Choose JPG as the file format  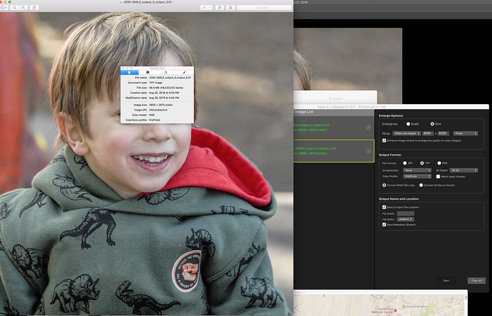point(404,163)
